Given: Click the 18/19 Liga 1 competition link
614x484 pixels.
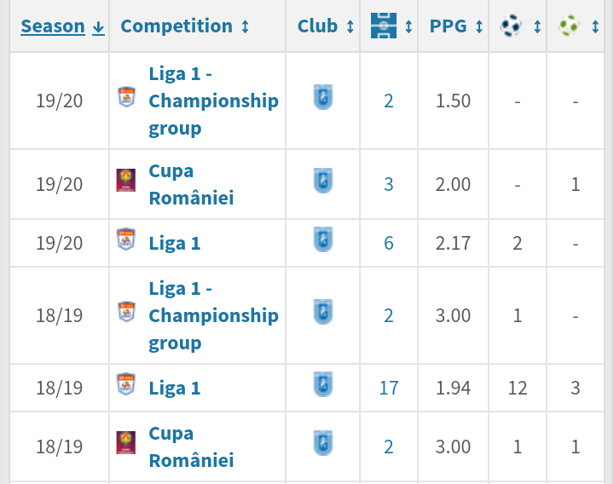Looking at the screenshot, I should (x=175, y=388).
